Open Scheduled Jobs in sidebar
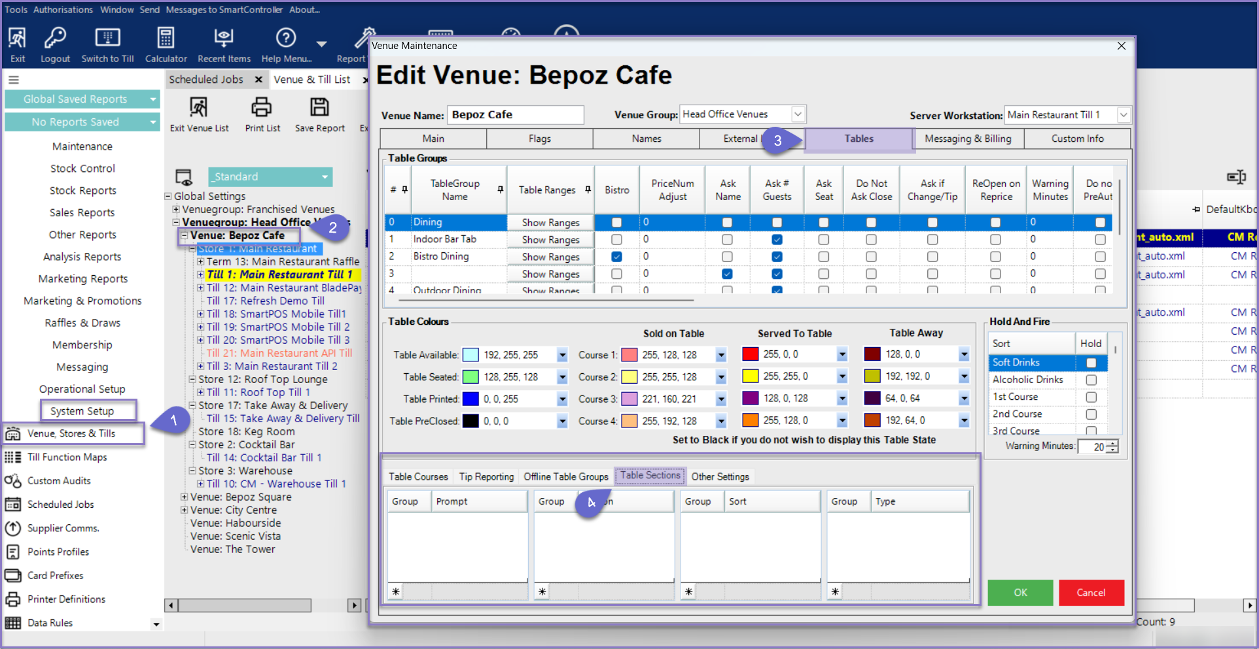The height and width of the screenshot is (649, 1259). tap(60, 504)
